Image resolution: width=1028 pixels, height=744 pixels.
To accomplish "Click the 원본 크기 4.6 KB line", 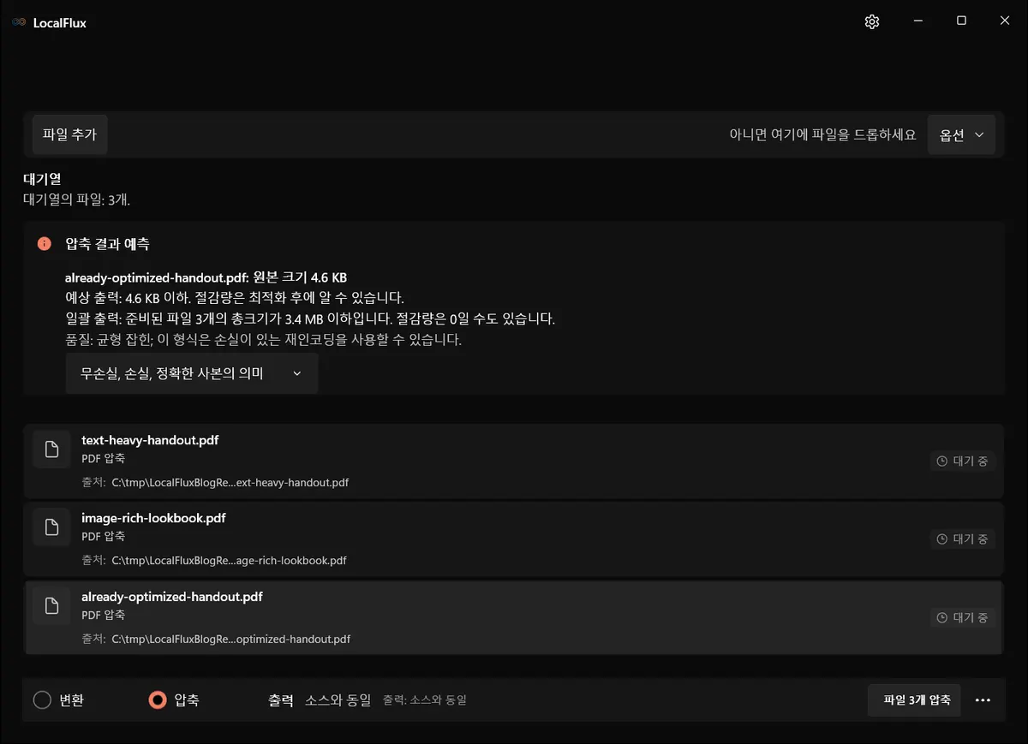I will click(206, 277).
